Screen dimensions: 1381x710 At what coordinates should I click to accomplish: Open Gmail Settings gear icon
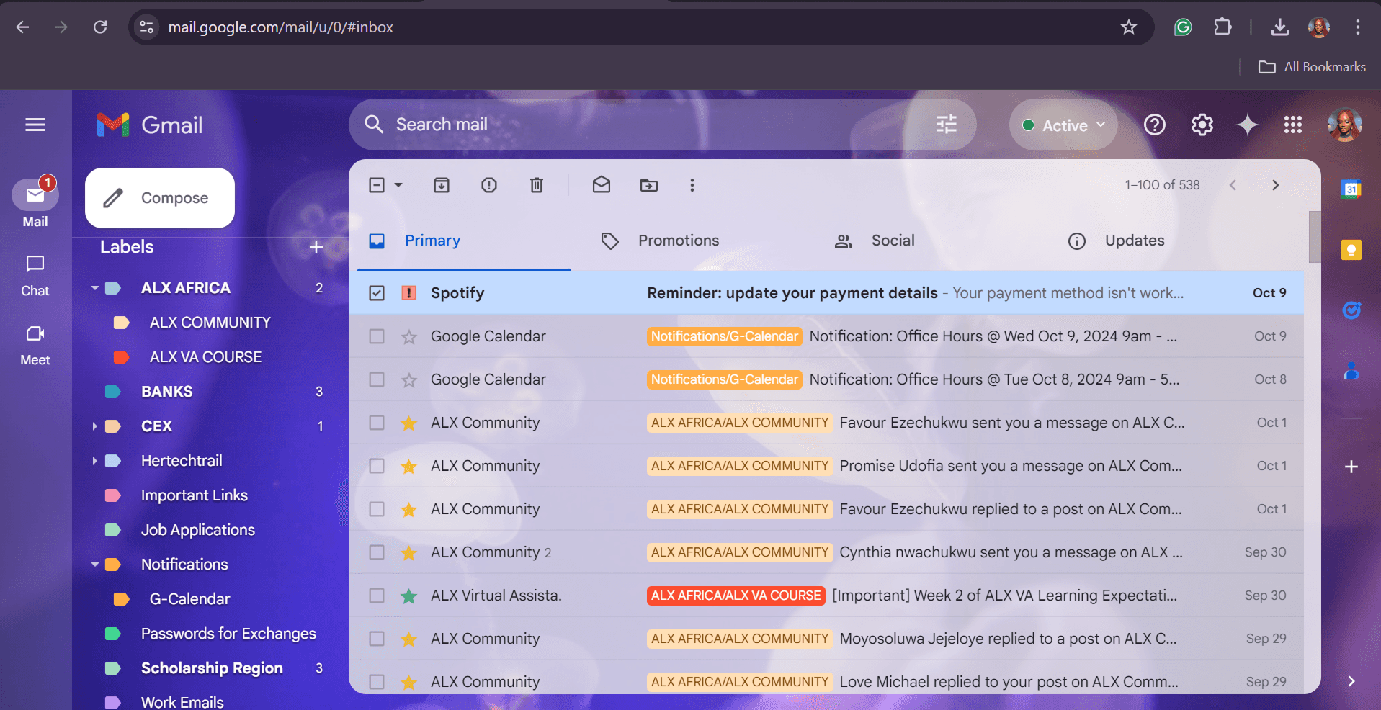(1202, 125)
